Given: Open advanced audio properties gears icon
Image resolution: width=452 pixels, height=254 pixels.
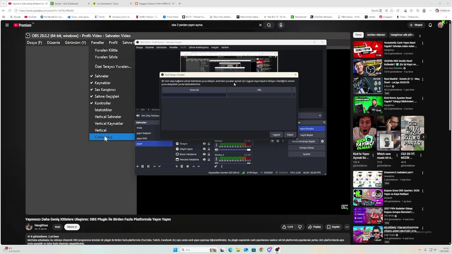Looking at the screenshot, I should point(216,166).
